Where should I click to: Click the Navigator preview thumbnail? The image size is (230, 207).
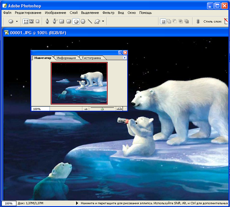(x=79, y=83)
